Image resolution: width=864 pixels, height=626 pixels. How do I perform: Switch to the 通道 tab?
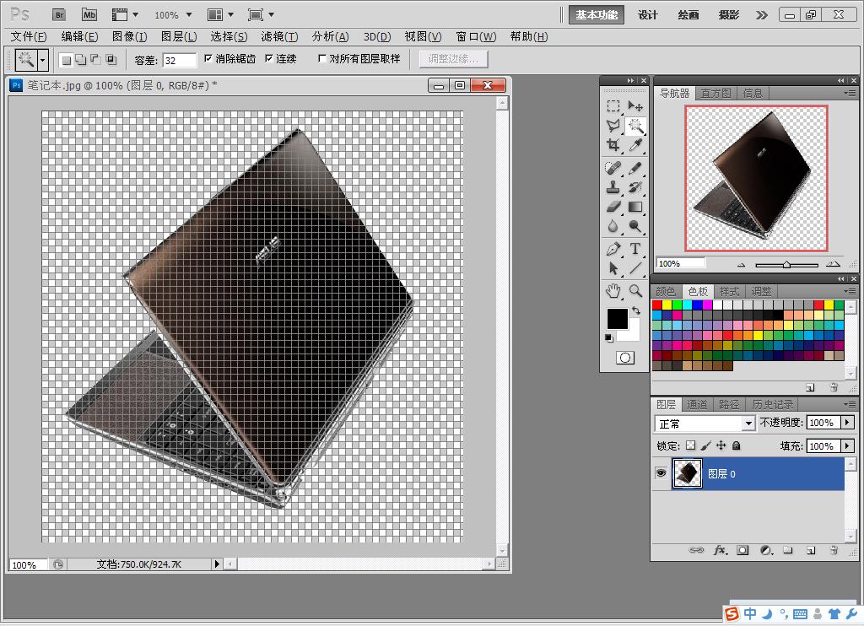click(697, 404)
